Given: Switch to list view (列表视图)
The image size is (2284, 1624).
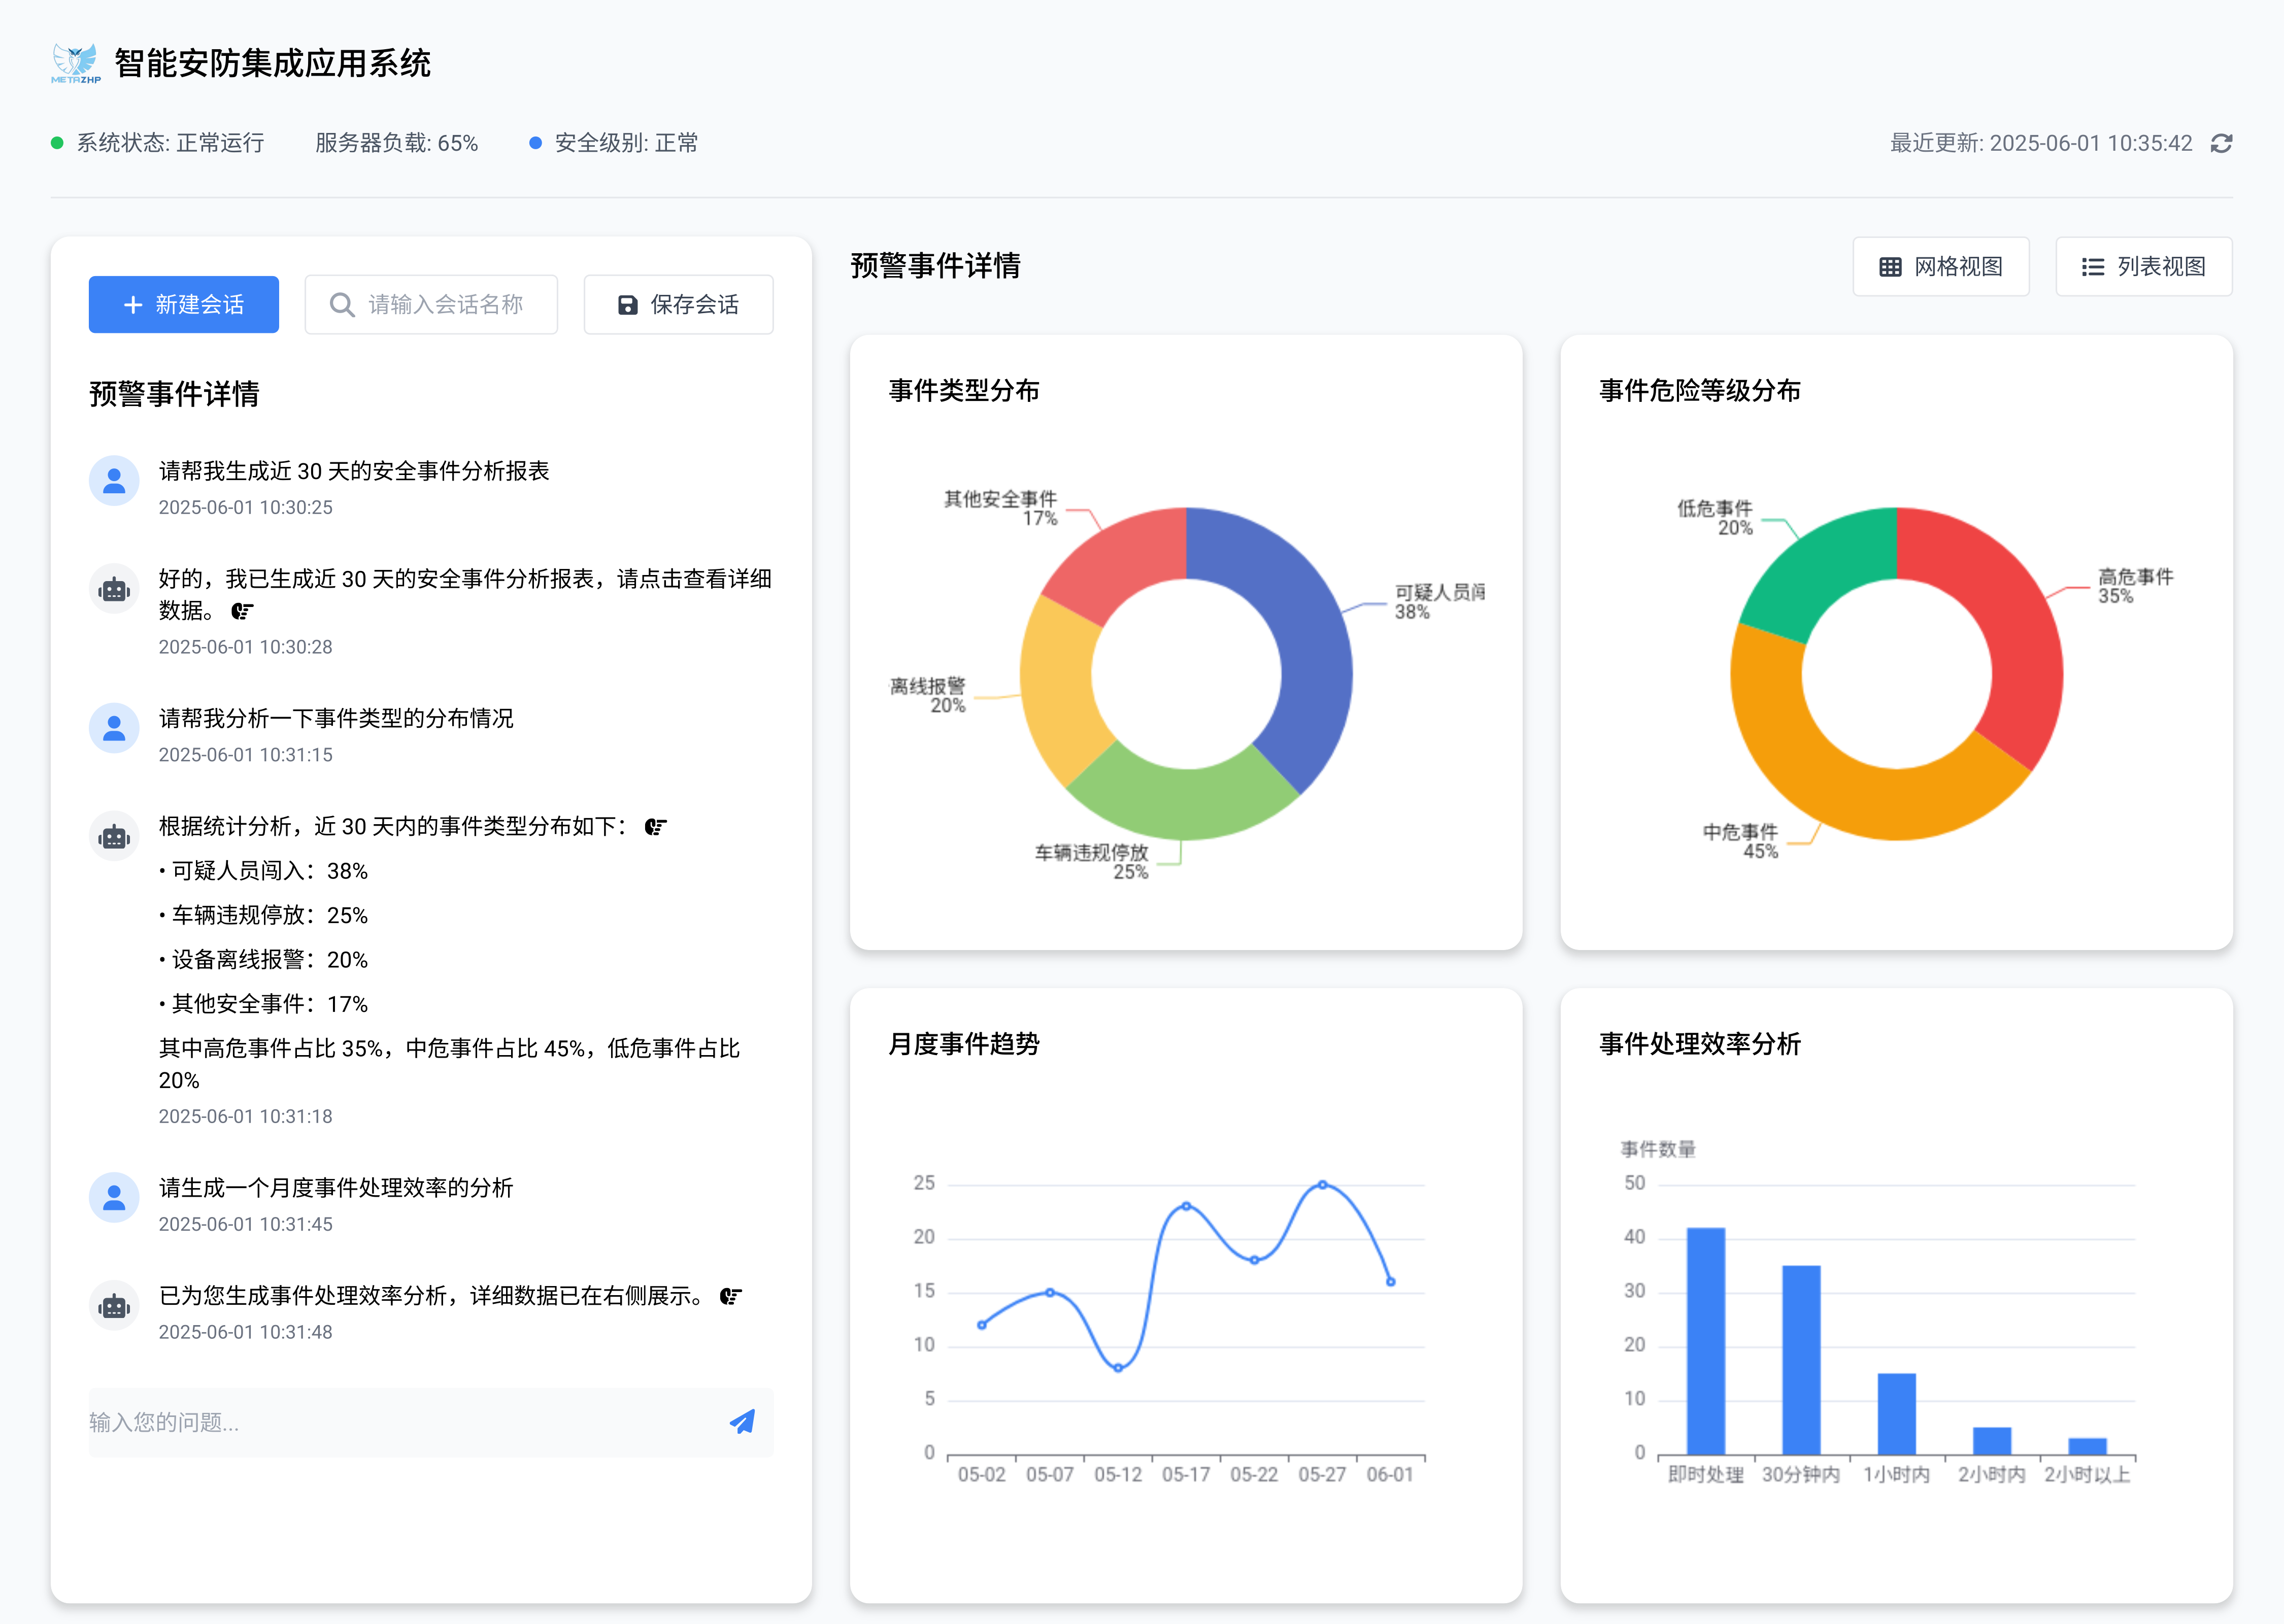Looking at the screenshot, I should coord(2143,266).
